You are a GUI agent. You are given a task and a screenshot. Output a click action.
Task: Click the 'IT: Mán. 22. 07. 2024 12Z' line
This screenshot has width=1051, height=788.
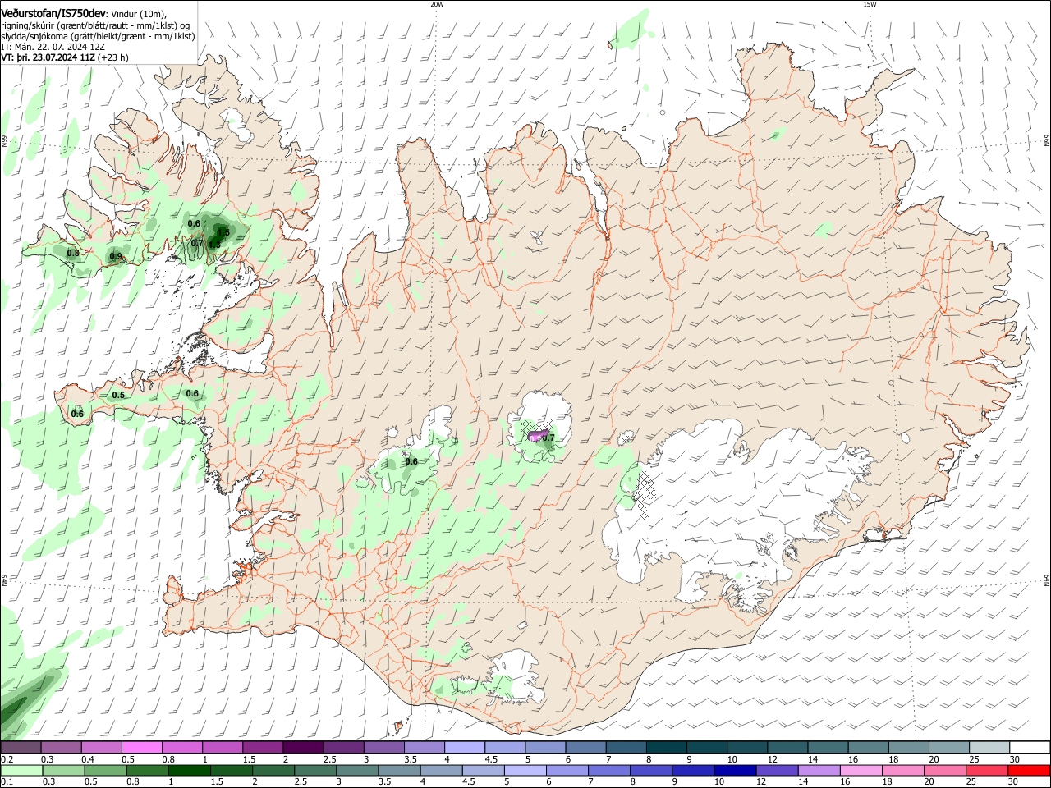pyautogui.click(x=53, y=47)
